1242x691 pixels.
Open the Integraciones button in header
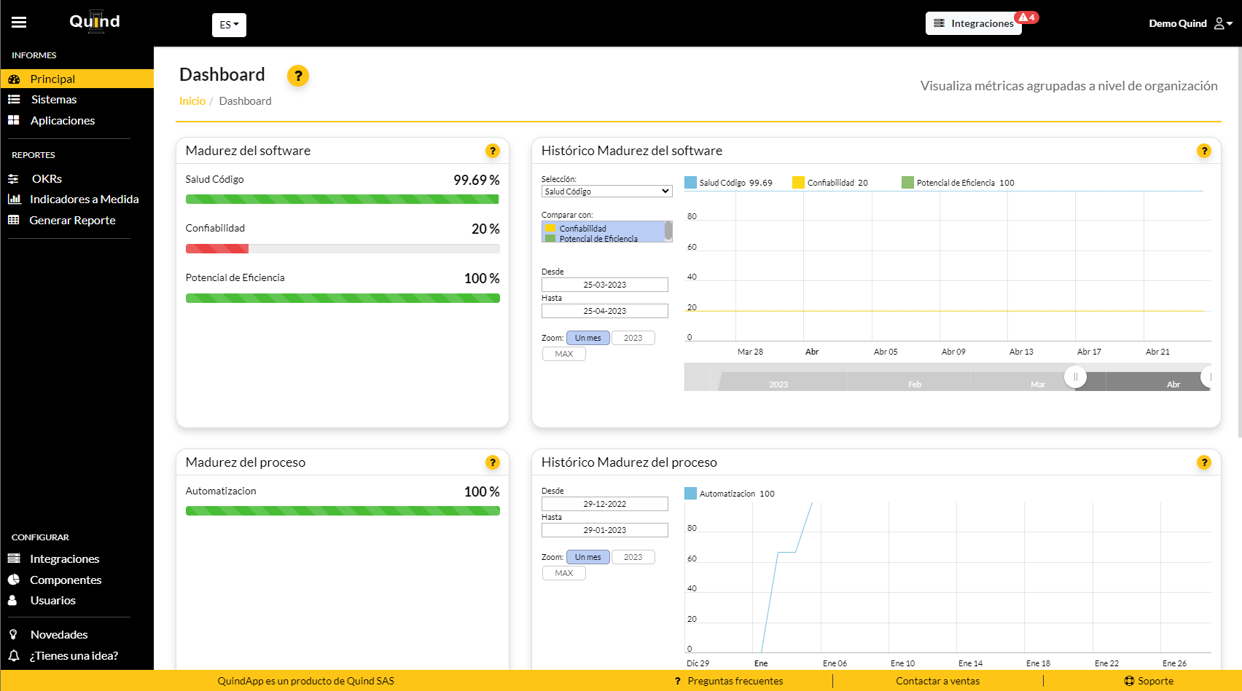[974, 23]
